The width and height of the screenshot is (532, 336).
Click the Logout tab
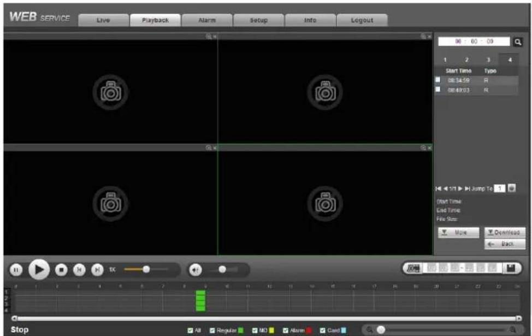click(362, 20)
